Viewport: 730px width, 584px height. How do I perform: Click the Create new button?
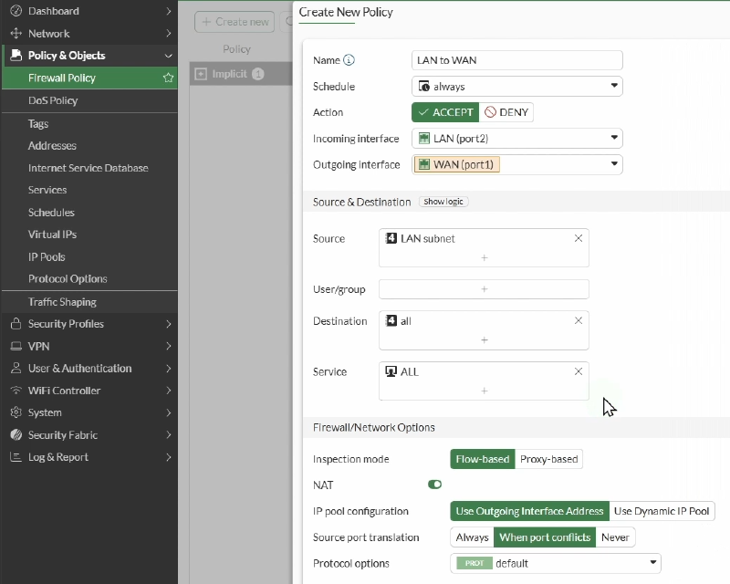click(235, 22)
